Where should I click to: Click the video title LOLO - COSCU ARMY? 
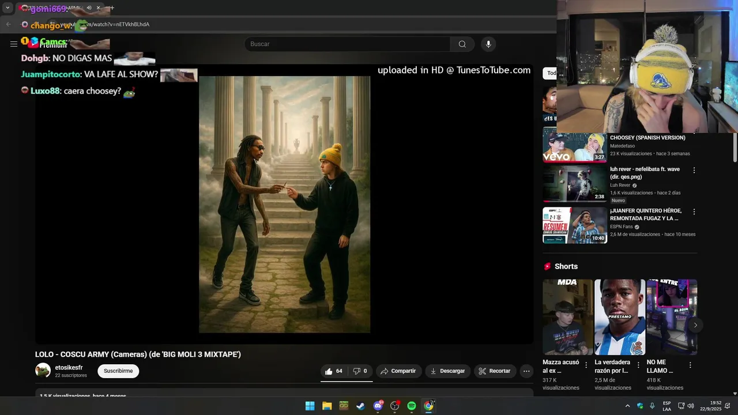click(x=138, y=354)
